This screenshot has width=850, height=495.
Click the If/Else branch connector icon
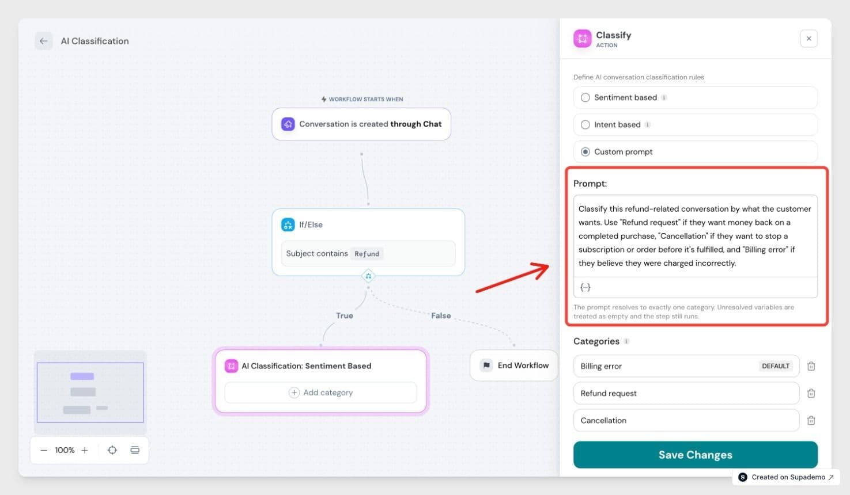click(368, 276)
